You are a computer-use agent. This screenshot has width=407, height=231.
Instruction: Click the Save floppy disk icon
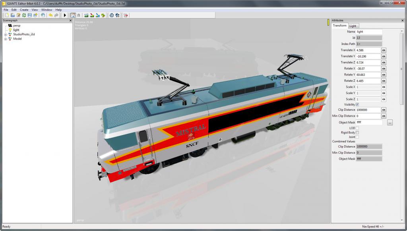(x=29, y=15)
